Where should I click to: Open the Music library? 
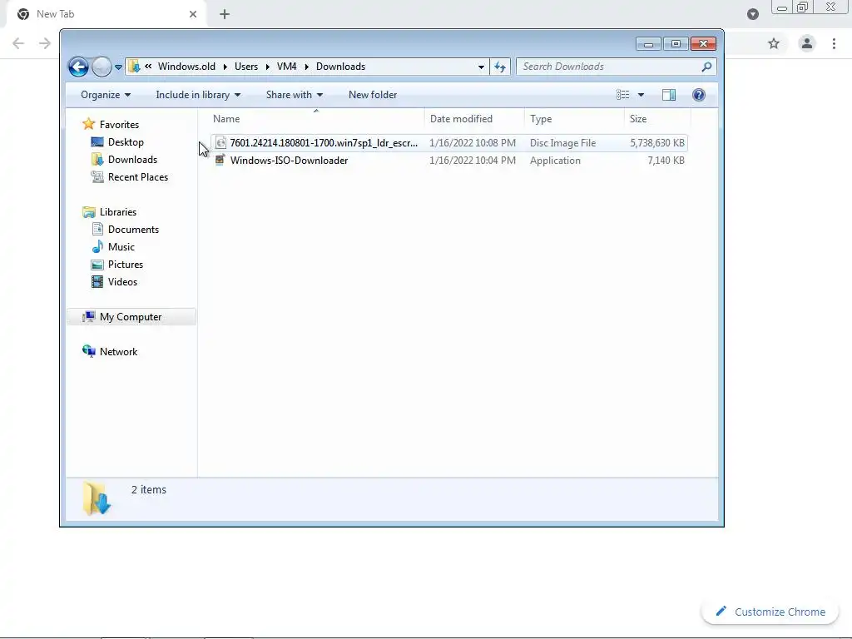(x=121, y=246)
